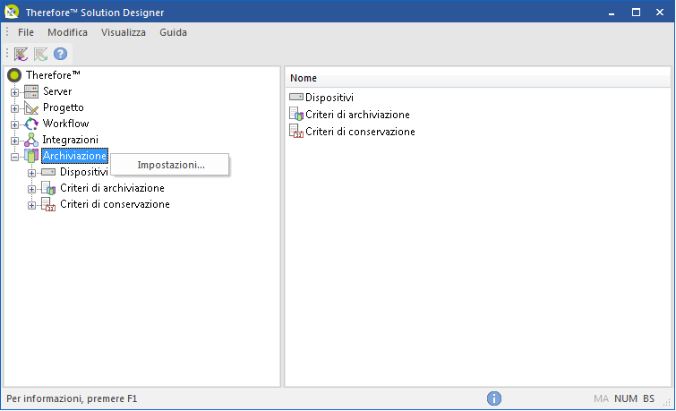The image size is (676, 411).
Task: Click 'Per informazioni, premere F1' status text
Action: pyautogui.click(x=72, y=398)
